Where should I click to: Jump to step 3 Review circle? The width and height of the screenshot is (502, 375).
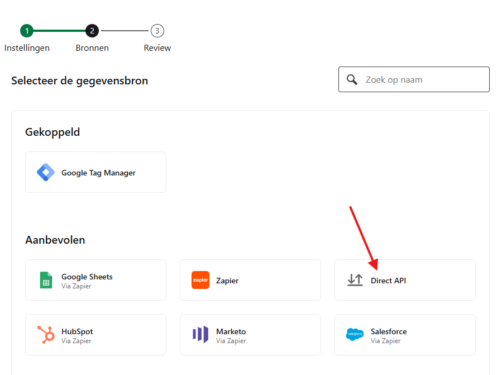(157, 31)
